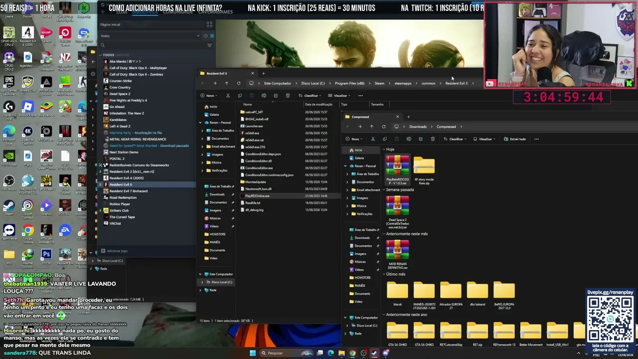Click Rename icon in Resident Evil 5 Explorer toolbar
638x359 pixels.
[x=264, y=96]
